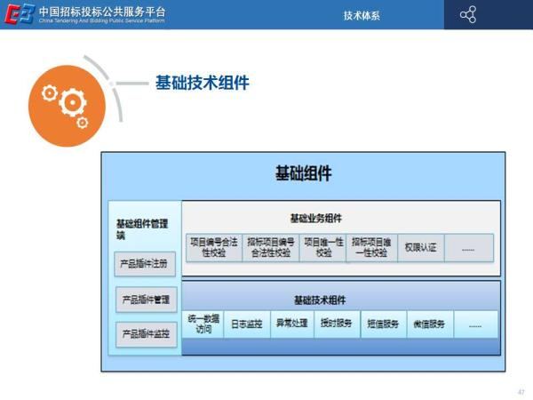Select the 权限认证 component box
This screenshot has width=533, height=400.
[x=420, y=246]
